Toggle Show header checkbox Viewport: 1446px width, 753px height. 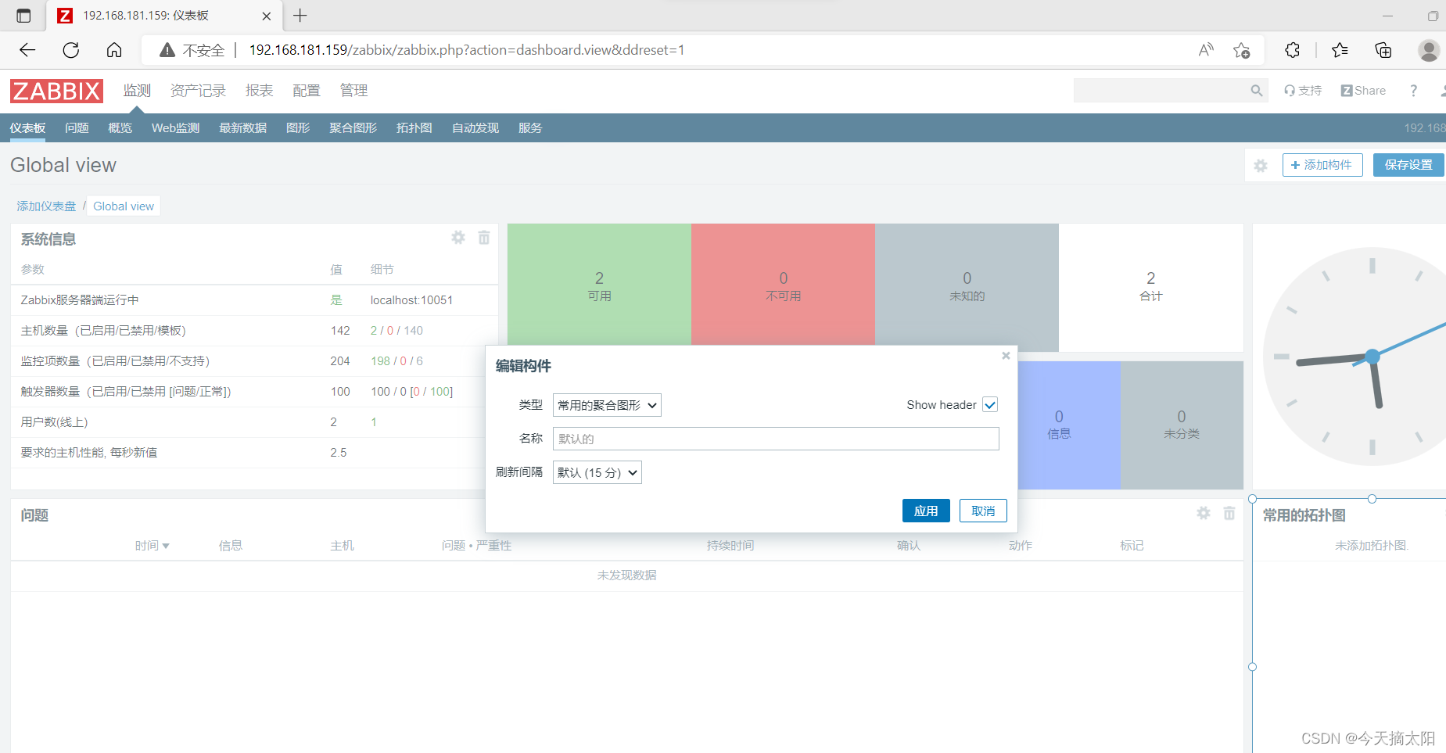pos(990,405)
